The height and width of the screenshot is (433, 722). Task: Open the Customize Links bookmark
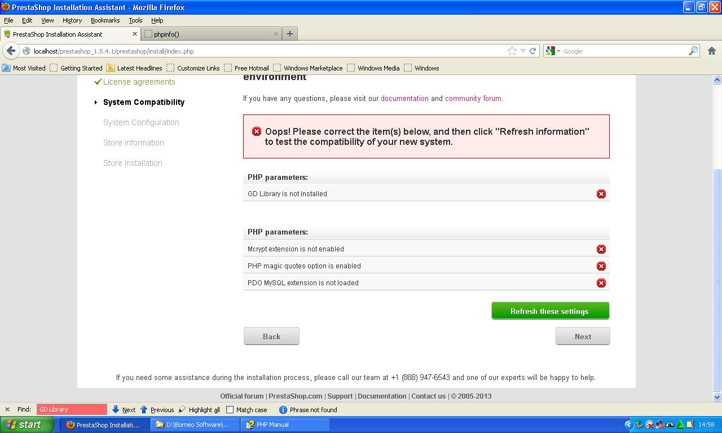pyautogui.click(x=193, y=68)
